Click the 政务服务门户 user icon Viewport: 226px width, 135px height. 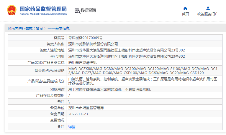point(208,8)
